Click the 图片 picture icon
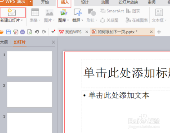The height and width of the screenshot is (133, 170). pyautogui.click(x=49, y=12)
